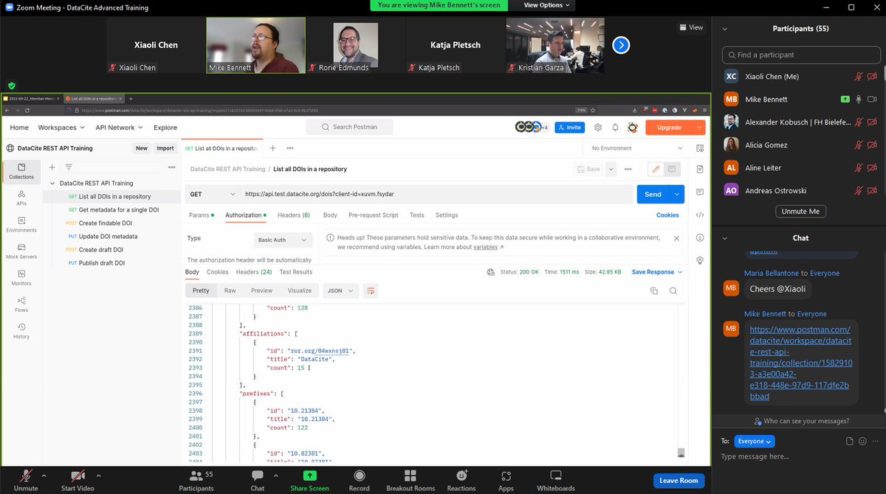Click the create new collection plus icon
Screen dimensions: 886x494
coord(52,167)
